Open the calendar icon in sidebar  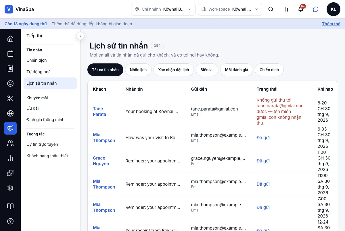tap(10, 54)
